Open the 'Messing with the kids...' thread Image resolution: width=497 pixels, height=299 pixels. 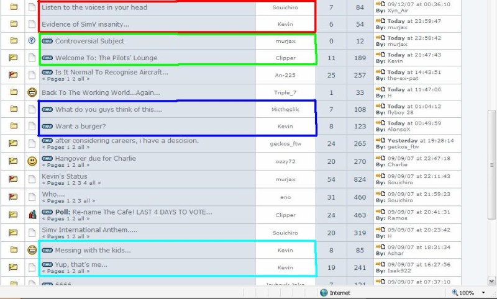[x=93, y=250]
